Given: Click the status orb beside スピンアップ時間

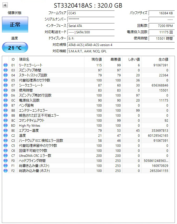Looking at the screenshot, I should pyautogui.click(x=6, y=70).
